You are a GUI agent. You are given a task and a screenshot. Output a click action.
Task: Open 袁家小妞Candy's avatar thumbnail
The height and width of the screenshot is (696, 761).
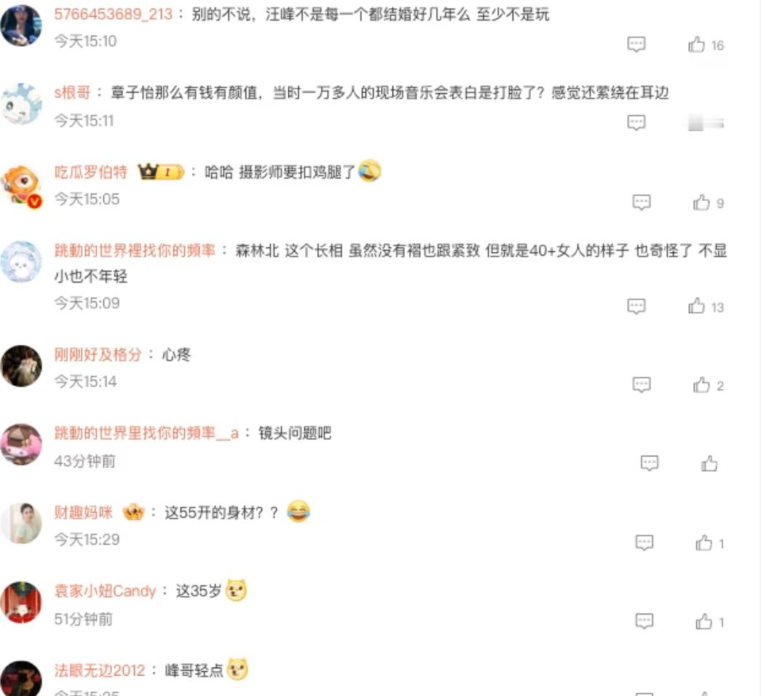pyautogui.click(x=21, y=602)
